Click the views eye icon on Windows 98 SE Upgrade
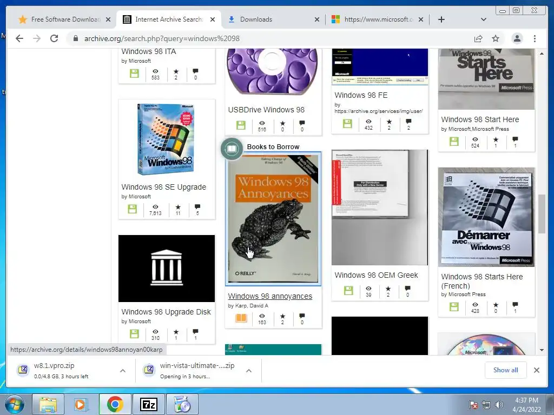This screenshot has width=554, height=415. pos(155,207)
